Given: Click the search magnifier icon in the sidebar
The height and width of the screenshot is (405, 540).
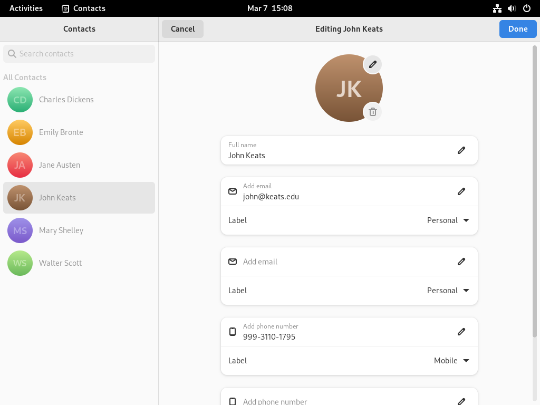Looking at the screenshot, I should (12, 54).
